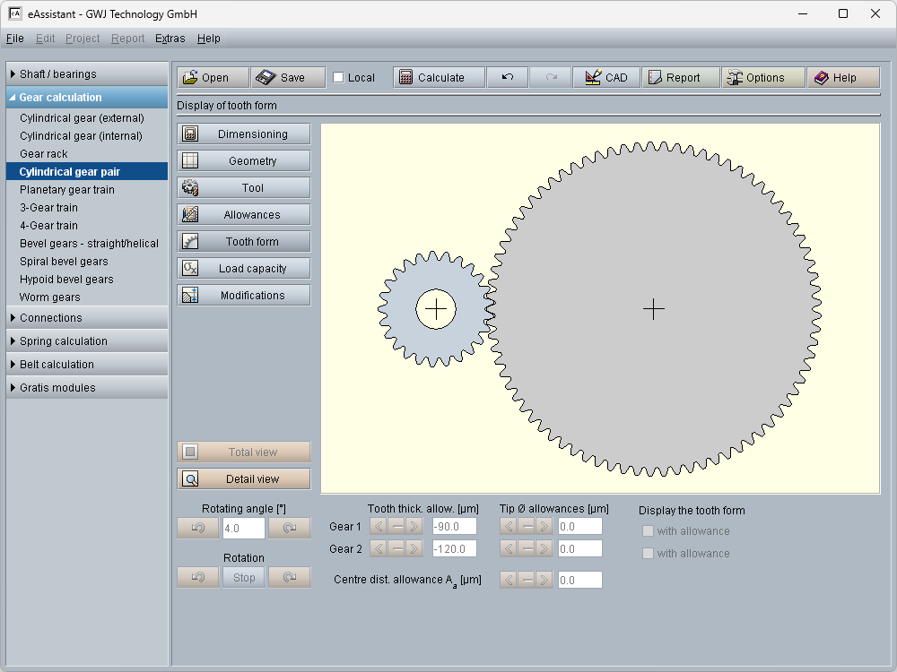897x672 pixels.
Task: Save the current calculation file
Action: click(x=282, y=78)
